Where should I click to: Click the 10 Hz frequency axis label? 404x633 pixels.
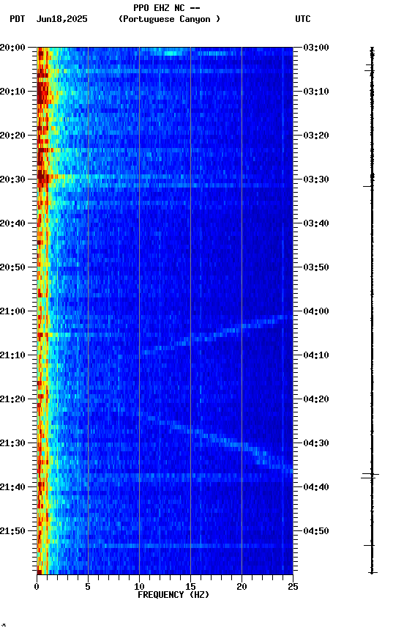[139, 587]
